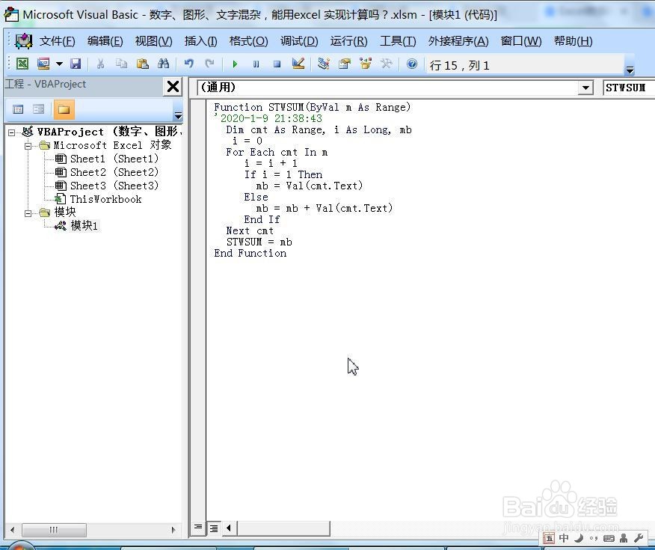Click the IME wrench settings icon
655x550 pixels.
point(639,538)
